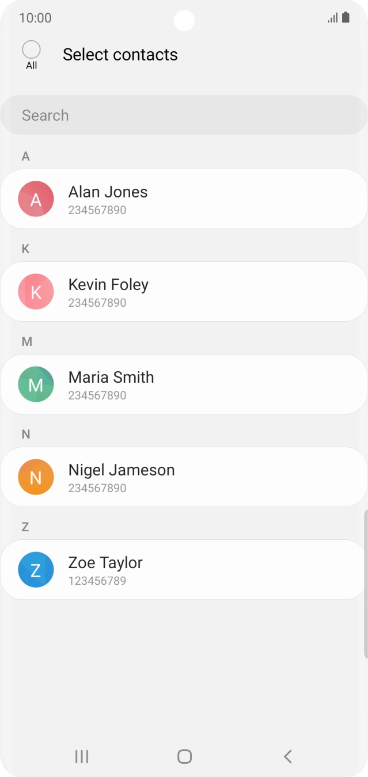
Task: Toggle the All contacts radio circle
Action: point(31,49)
